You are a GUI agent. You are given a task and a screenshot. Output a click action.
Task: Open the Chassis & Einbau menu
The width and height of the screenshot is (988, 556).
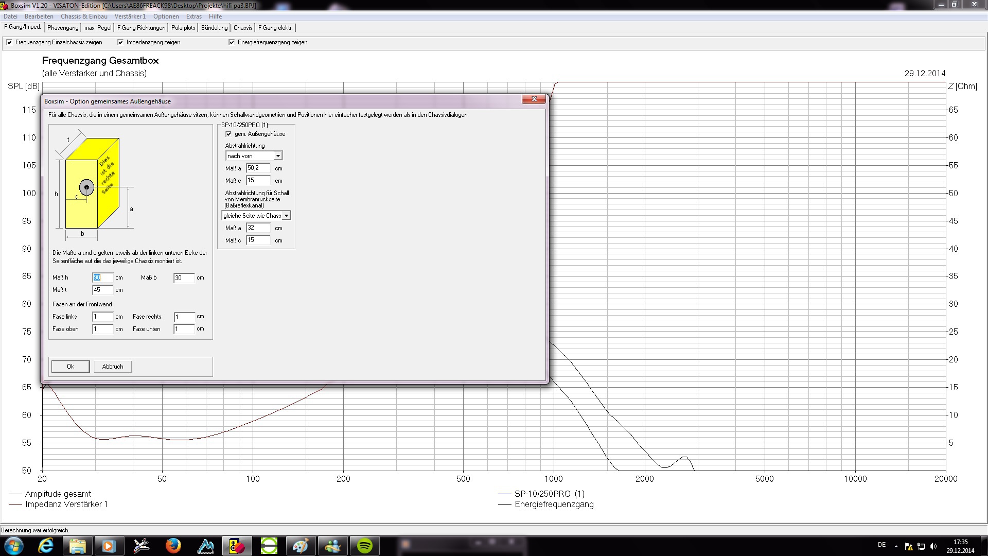84,16
